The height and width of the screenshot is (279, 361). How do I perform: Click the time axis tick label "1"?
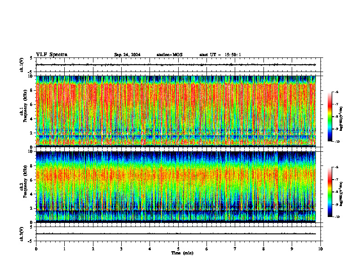click(65, 249)
